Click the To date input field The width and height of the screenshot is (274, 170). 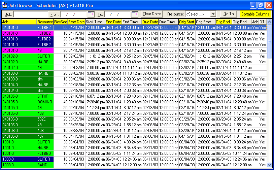click(x=117, y=14)
